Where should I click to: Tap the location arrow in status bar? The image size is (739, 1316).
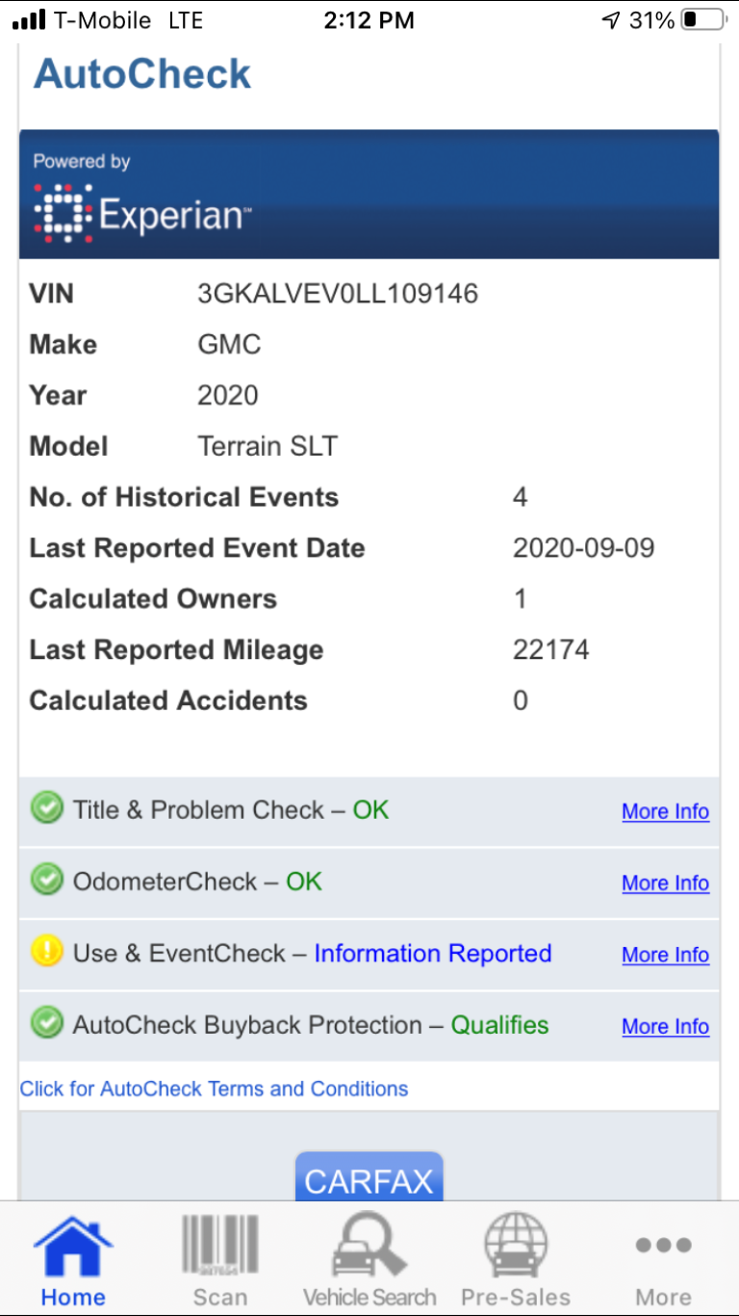click(x=610, y=20)
